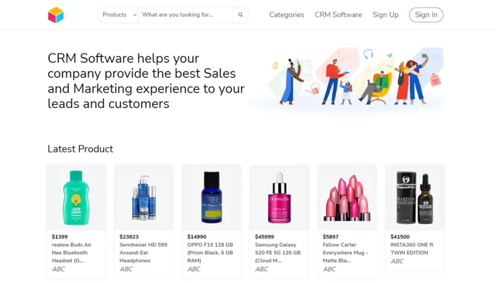This screenshot has width=496, height=283.
Task: Open Samsung Galaxy S20 FE product link
Action: [278, 253]
